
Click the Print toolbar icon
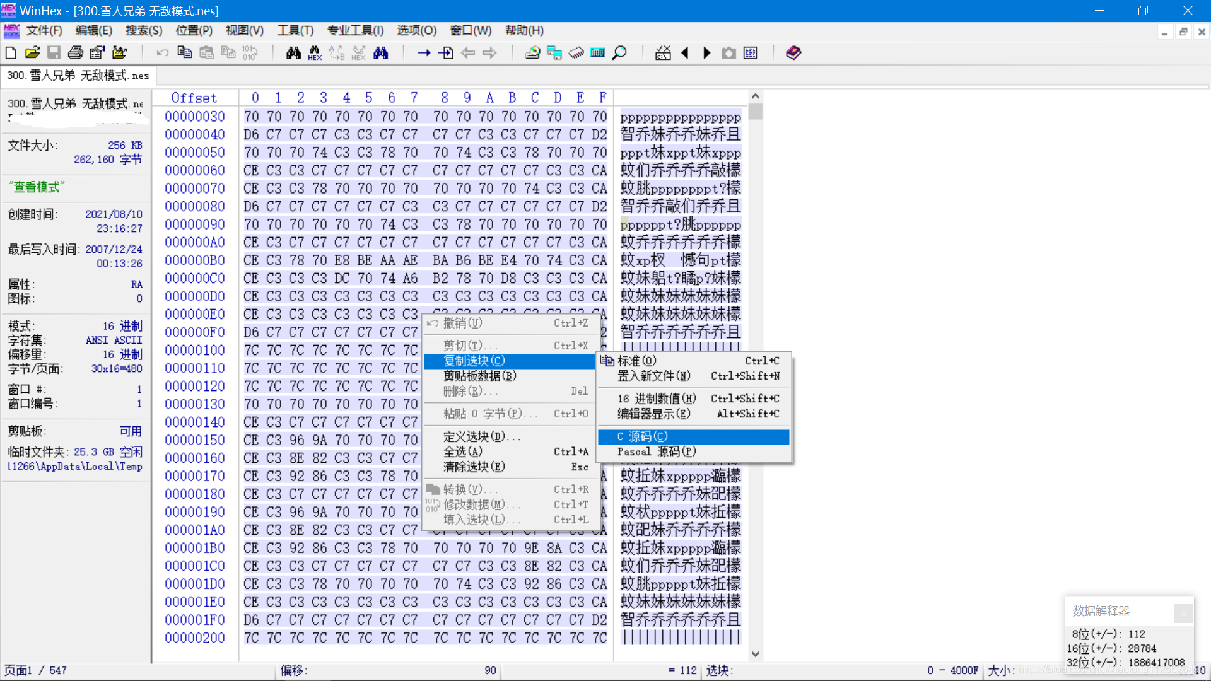pyautogui.click(x=76, y=53)
